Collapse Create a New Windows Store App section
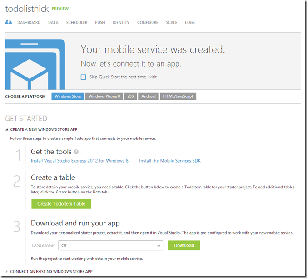Viewport: 307px width, 278px height. tap(41, 129)
